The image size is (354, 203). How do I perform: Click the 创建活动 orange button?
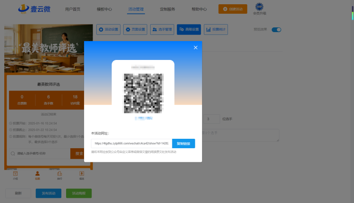click(233, 9)
